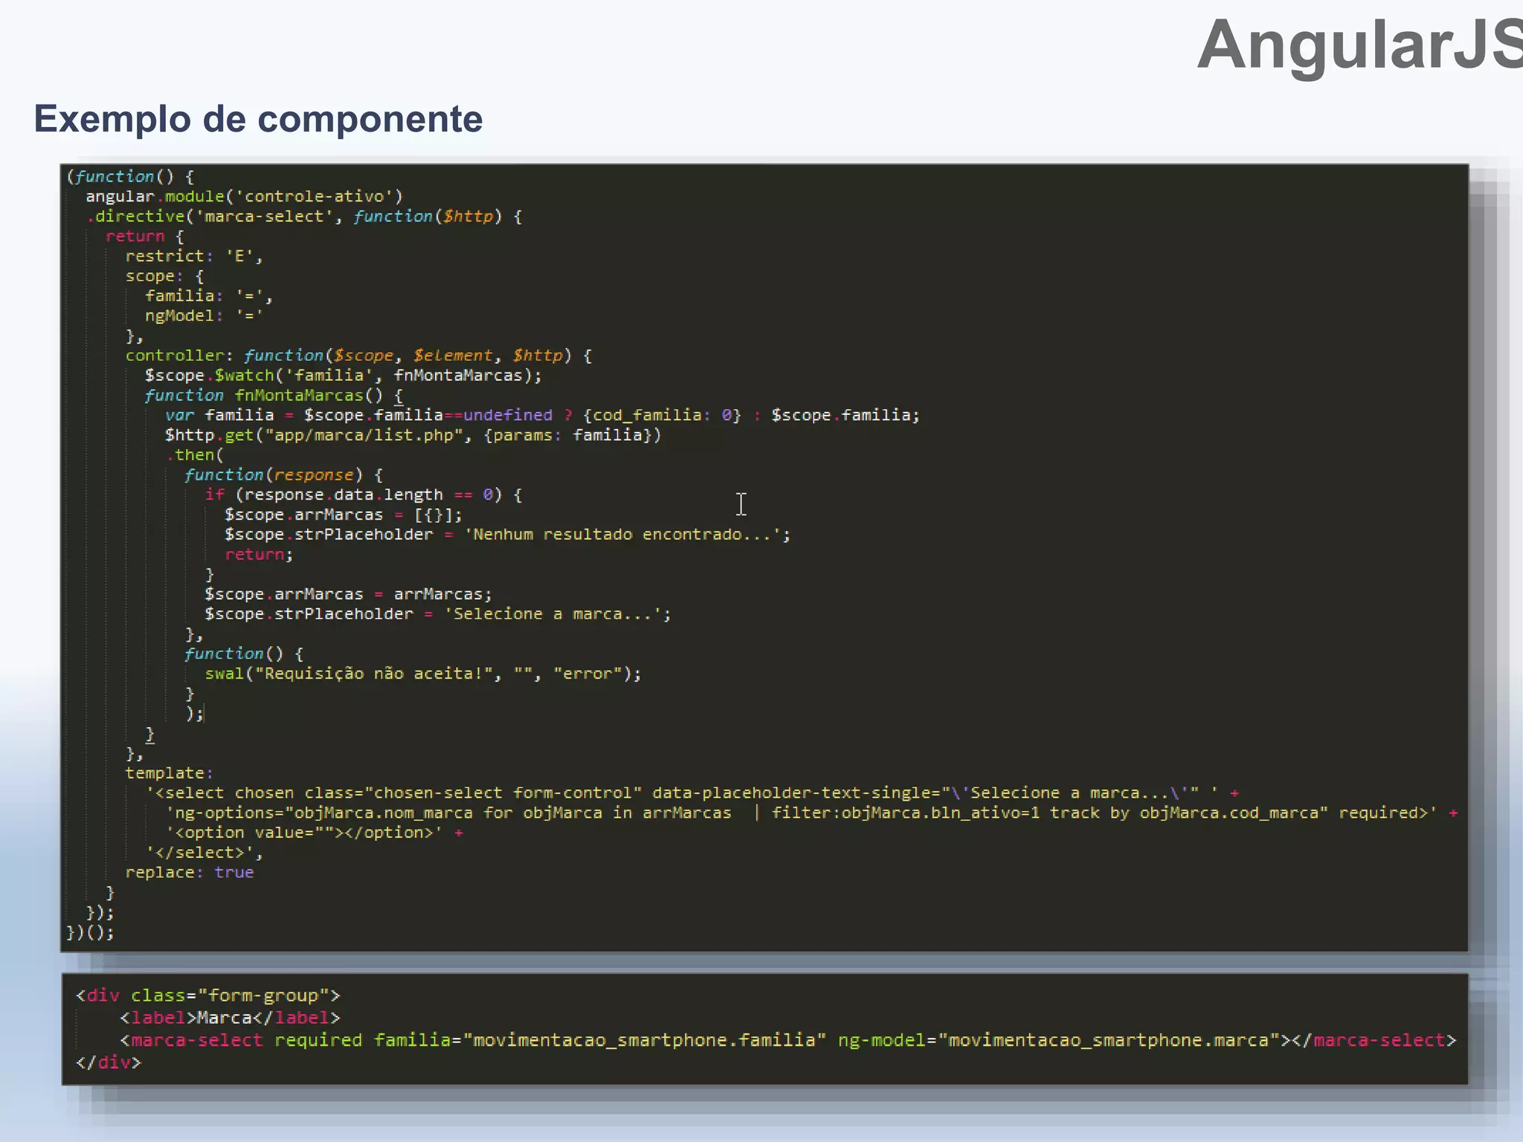Click the '})();' last code line
Image resolution: width=1523 pixels, height=1142 pixels.
click(90, 932)
